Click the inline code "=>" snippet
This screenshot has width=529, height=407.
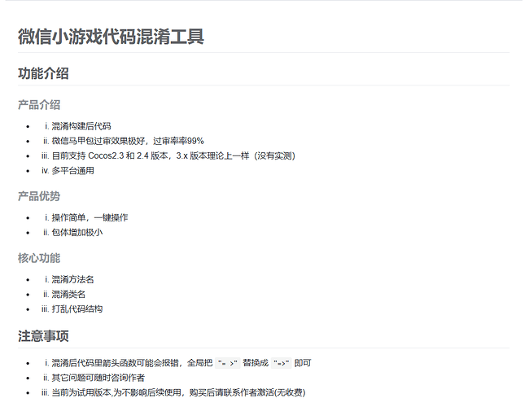282,363
